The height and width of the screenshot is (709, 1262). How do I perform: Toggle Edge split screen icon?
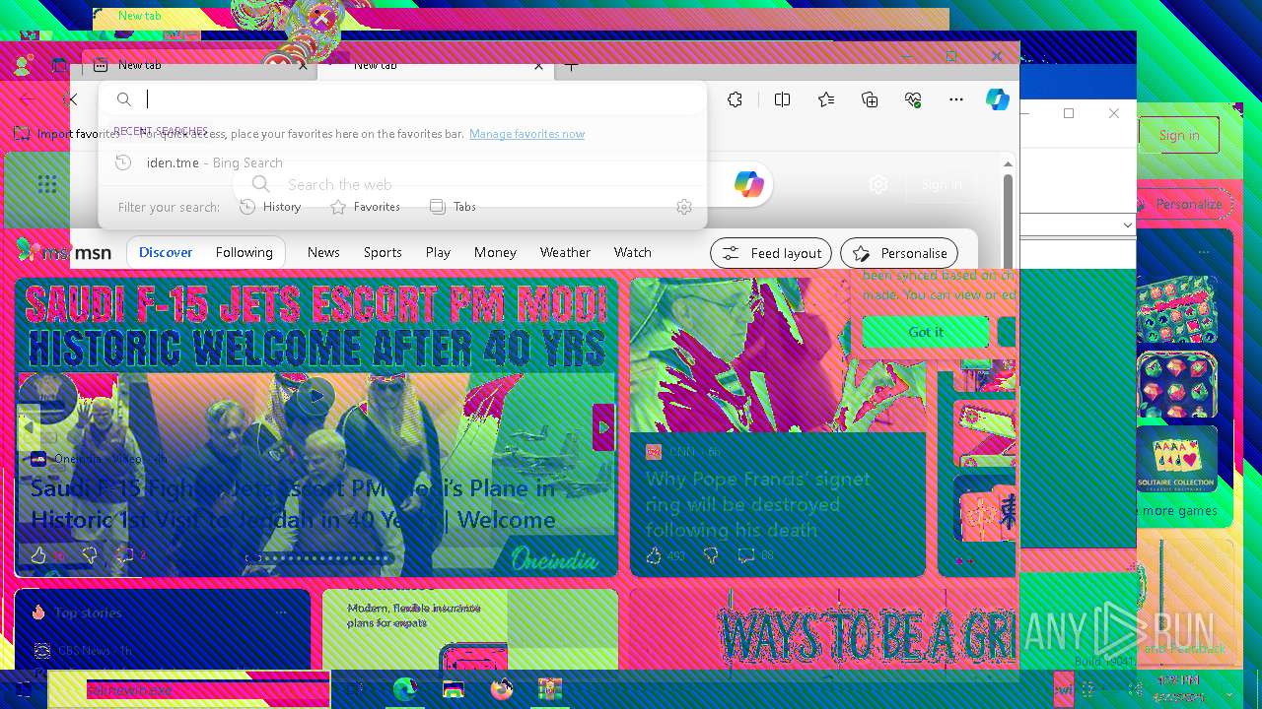click(x=782, y=99)
